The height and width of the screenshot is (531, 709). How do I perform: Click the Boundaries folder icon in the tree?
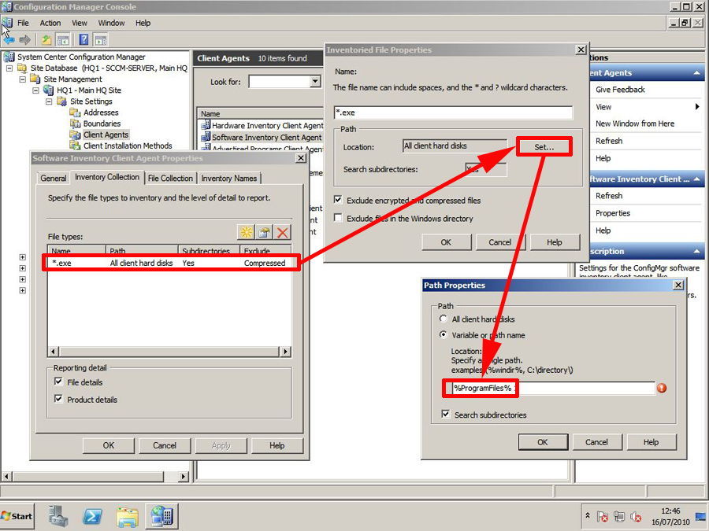(75, 124)
